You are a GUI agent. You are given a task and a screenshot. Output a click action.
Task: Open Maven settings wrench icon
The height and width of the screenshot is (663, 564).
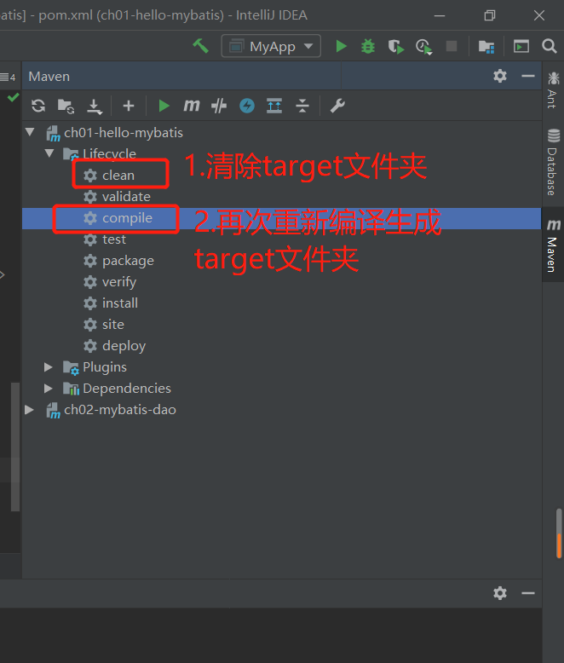point(337,106)
